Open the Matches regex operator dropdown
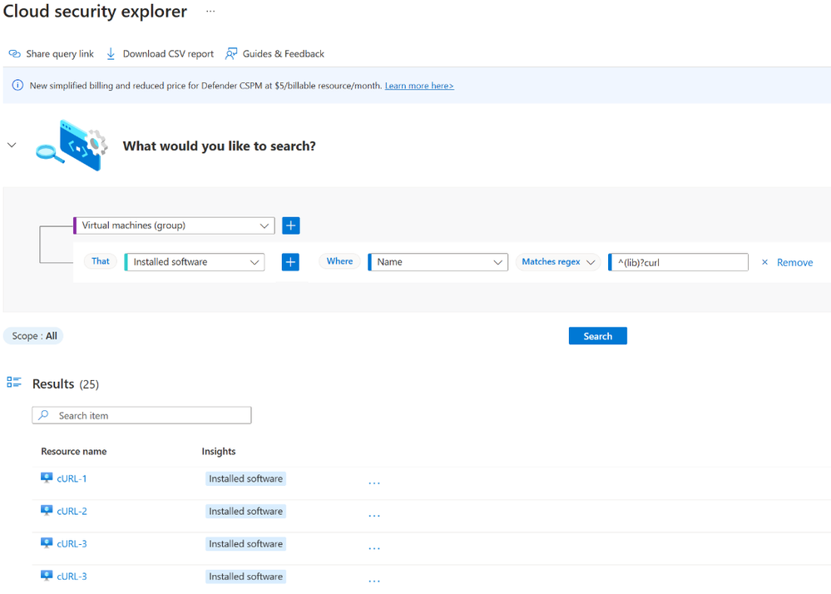This screenshot has width=831, height=594. click(558, 262)
